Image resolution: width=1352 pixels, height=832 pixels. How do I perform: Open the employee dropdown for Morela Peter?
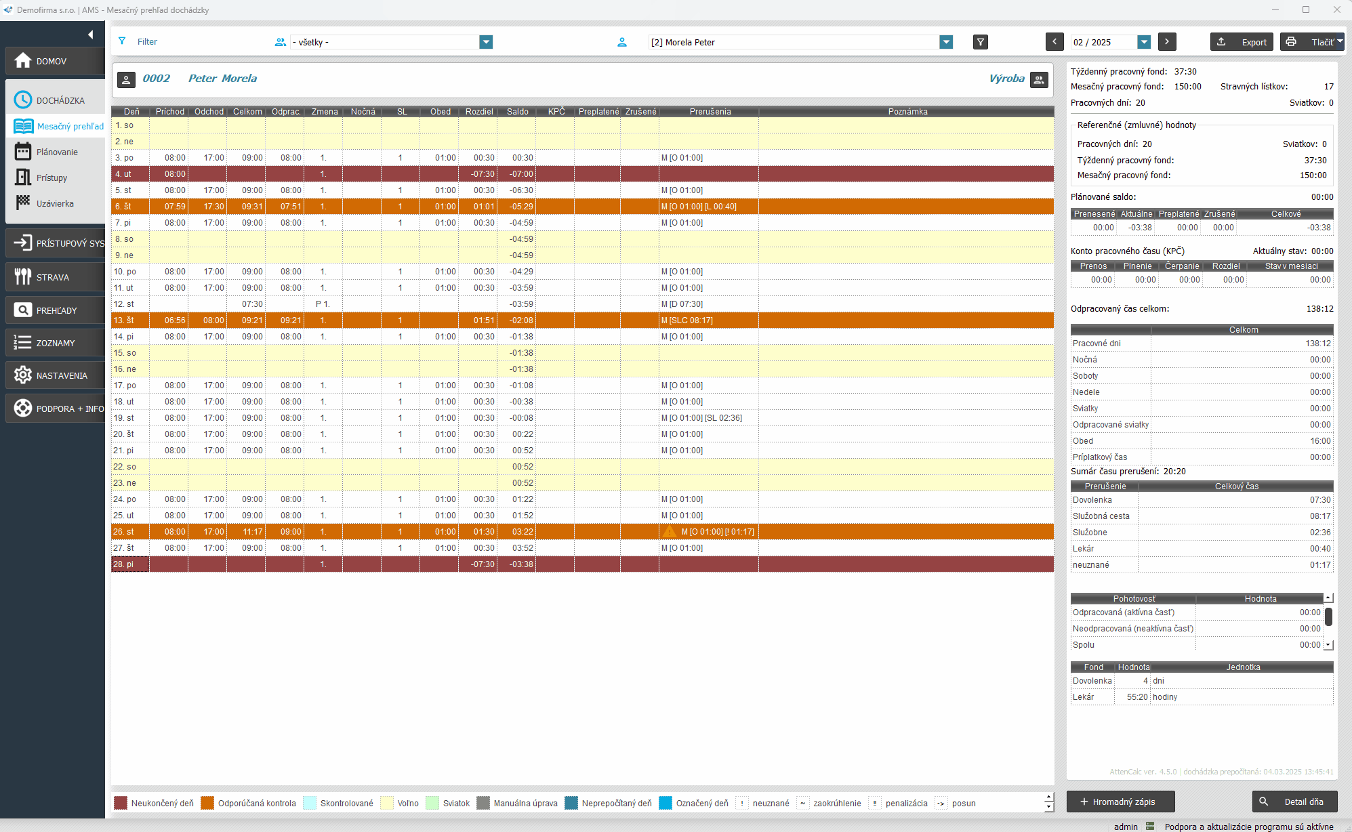(946, 42)
